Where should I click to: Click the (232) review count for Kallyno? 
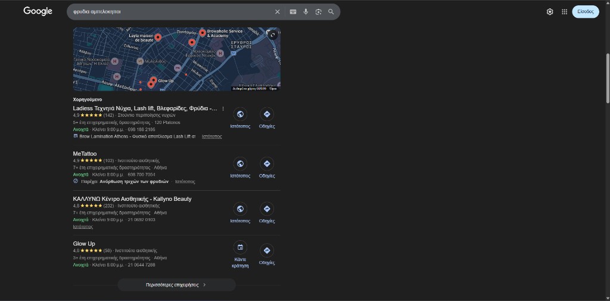[x=108, y=206]
